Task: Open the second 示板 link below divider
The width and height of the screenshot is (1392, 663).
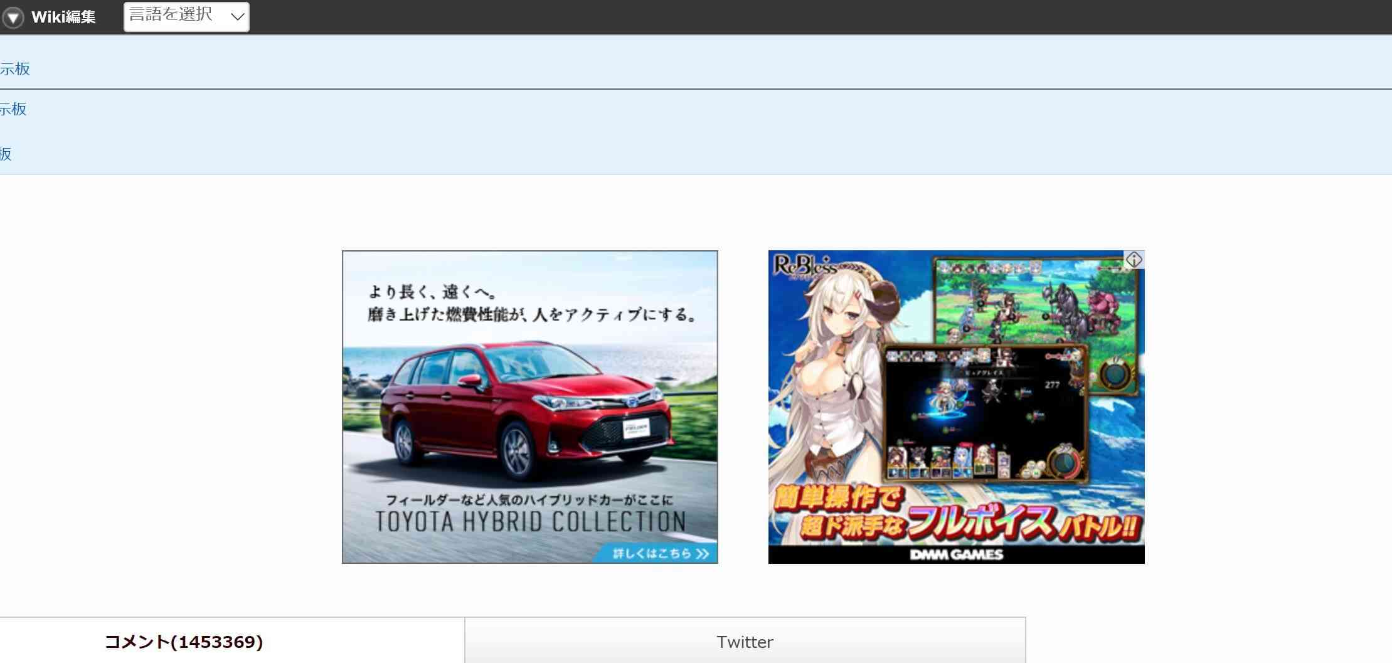Action: [x=13, y=109]
